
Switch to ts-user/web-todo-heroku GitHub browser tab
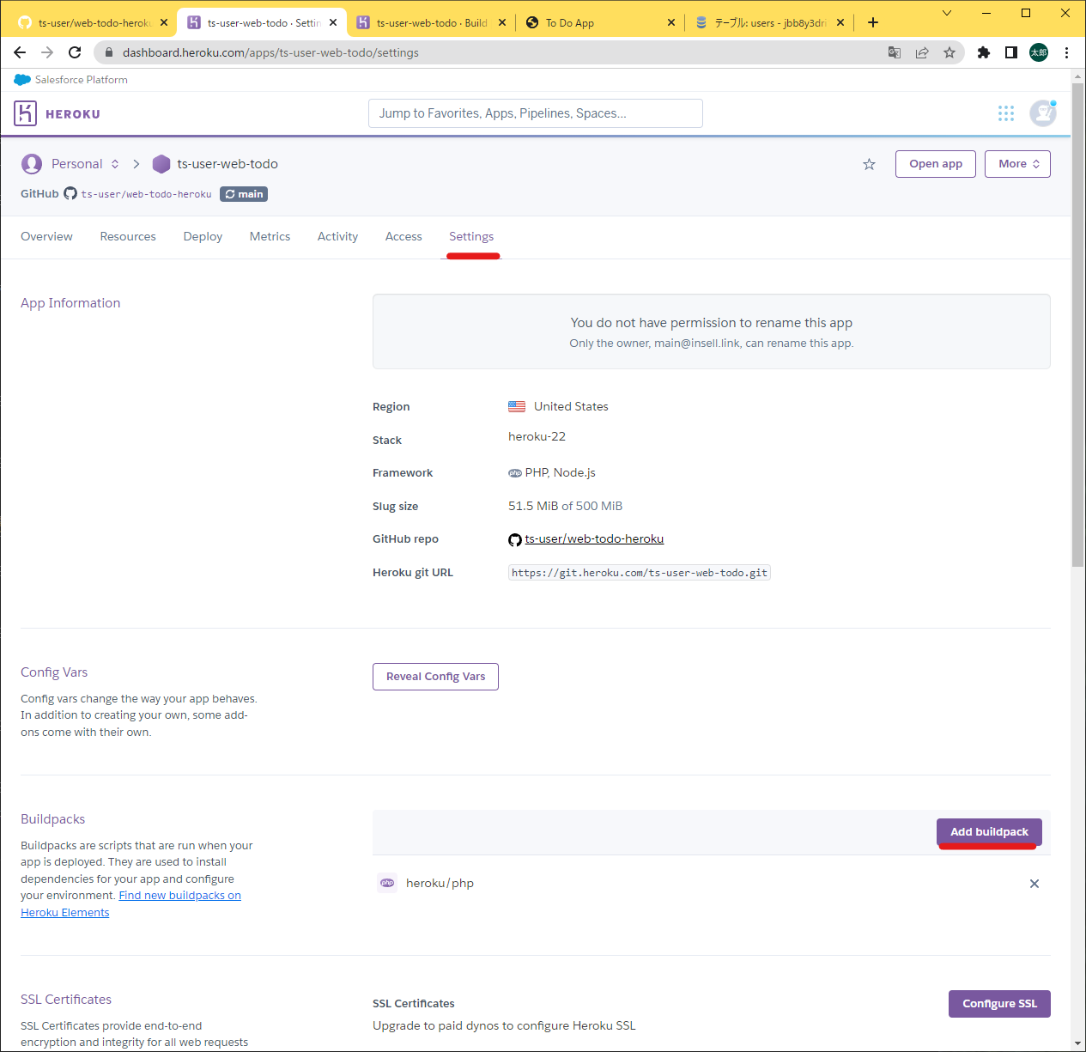(91, 22)
